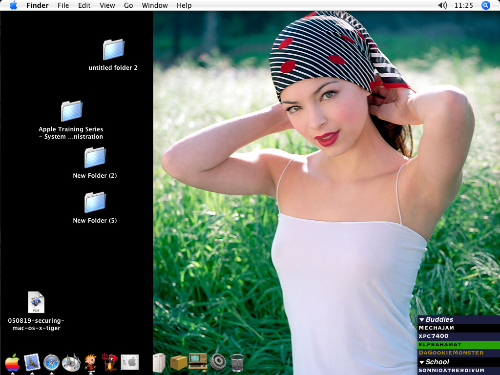This screenshot has height=375, width=500.
Task: Click the cardboard box Dock icon
Action: (x=179, y=363)
